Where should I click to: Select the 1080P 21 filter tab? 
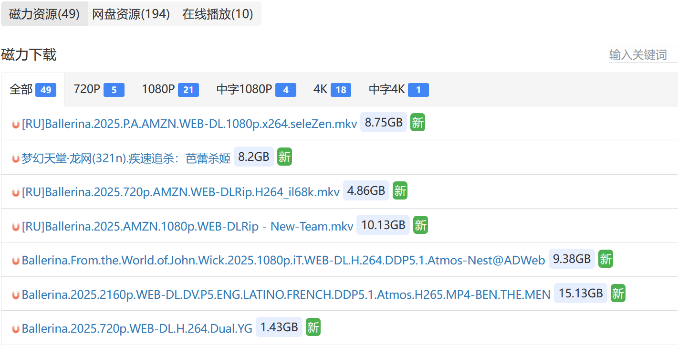(170, 89)
